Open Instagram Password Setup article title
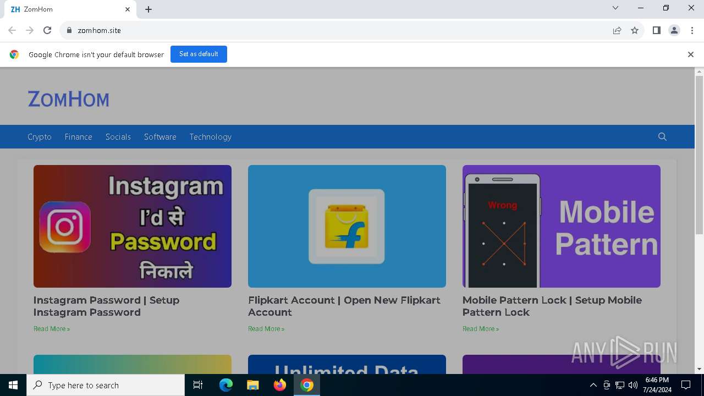 106,306
